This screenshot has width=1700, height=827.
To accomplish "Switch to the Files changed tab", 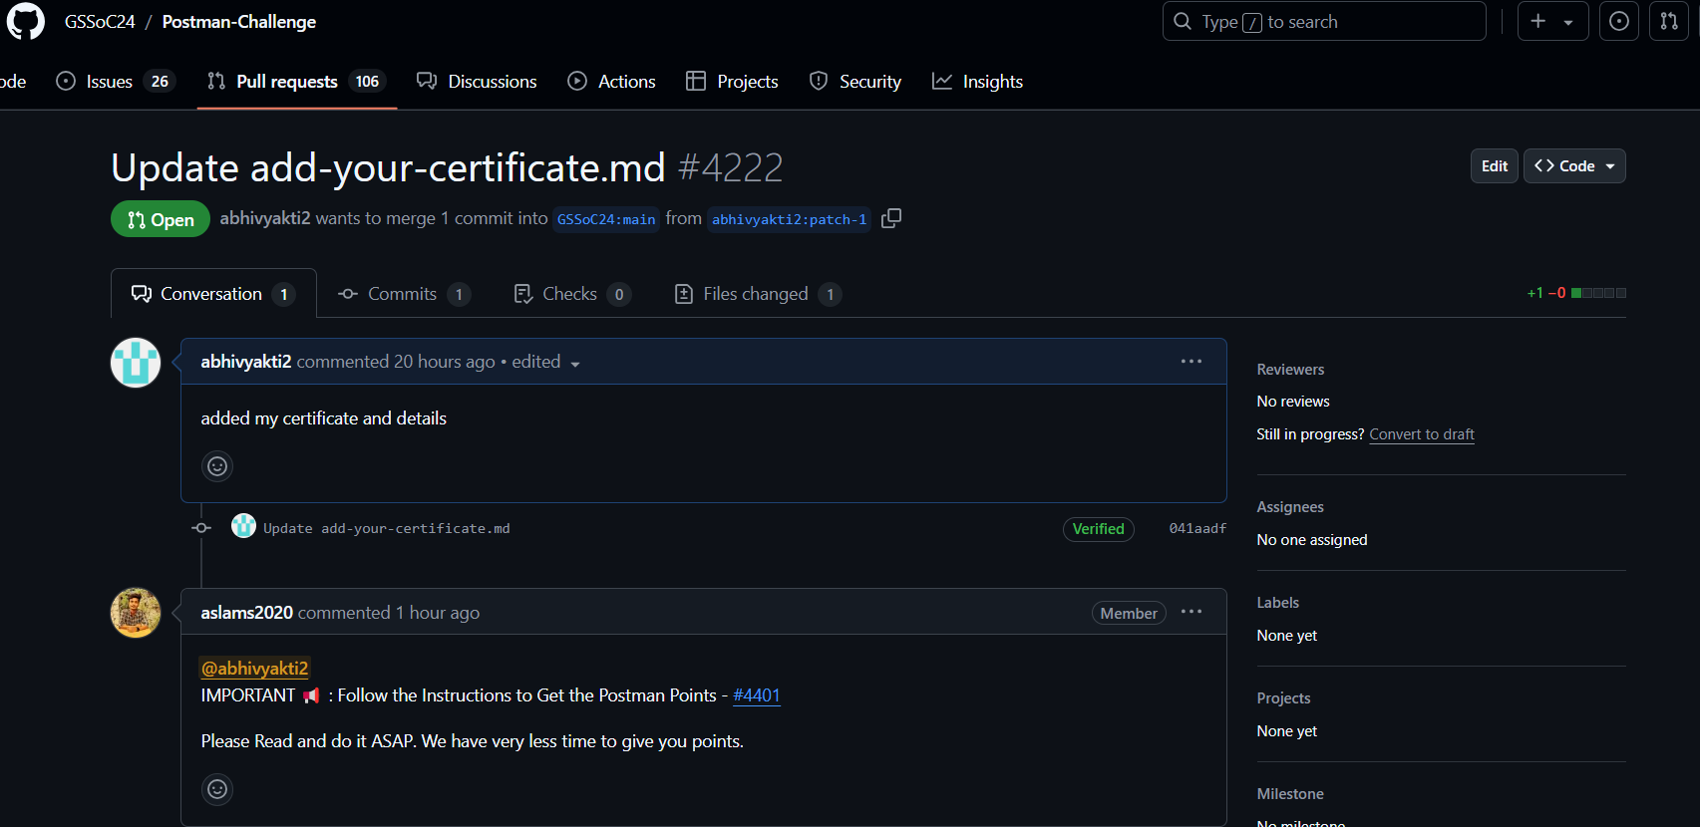I will tap(758, 294).
